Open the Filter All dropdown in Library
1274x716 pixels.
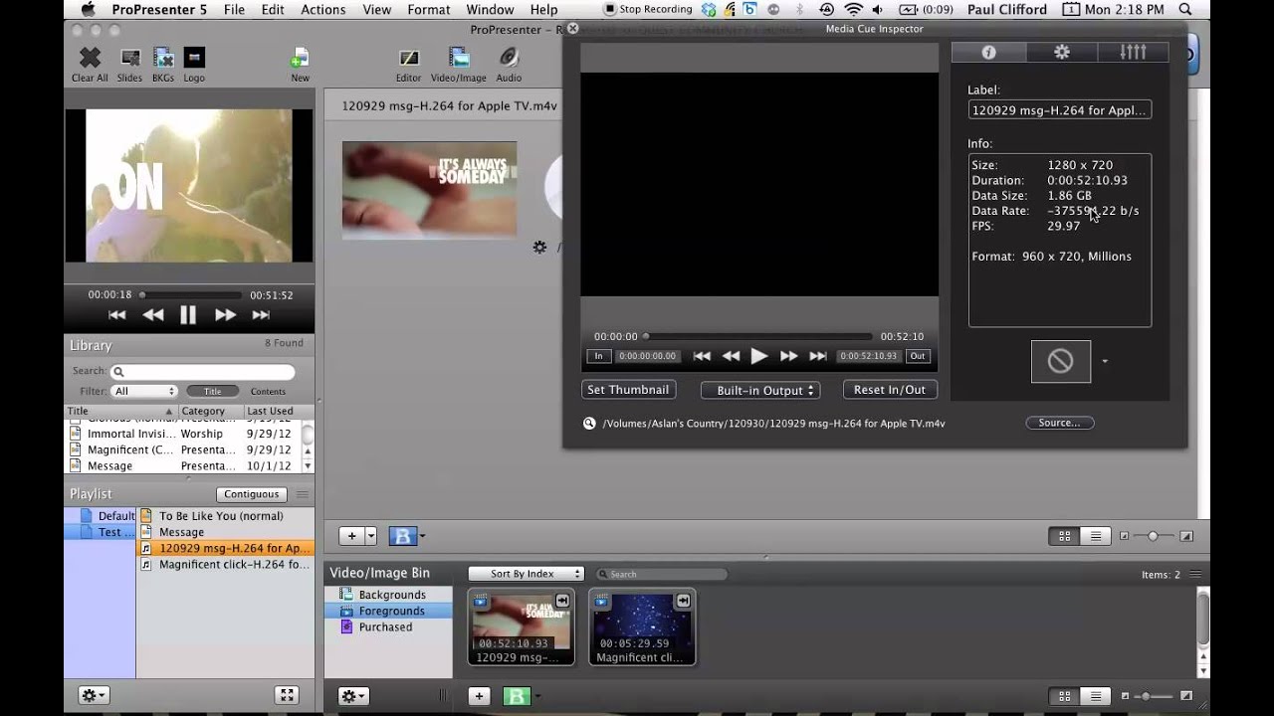tap(144, 392)
